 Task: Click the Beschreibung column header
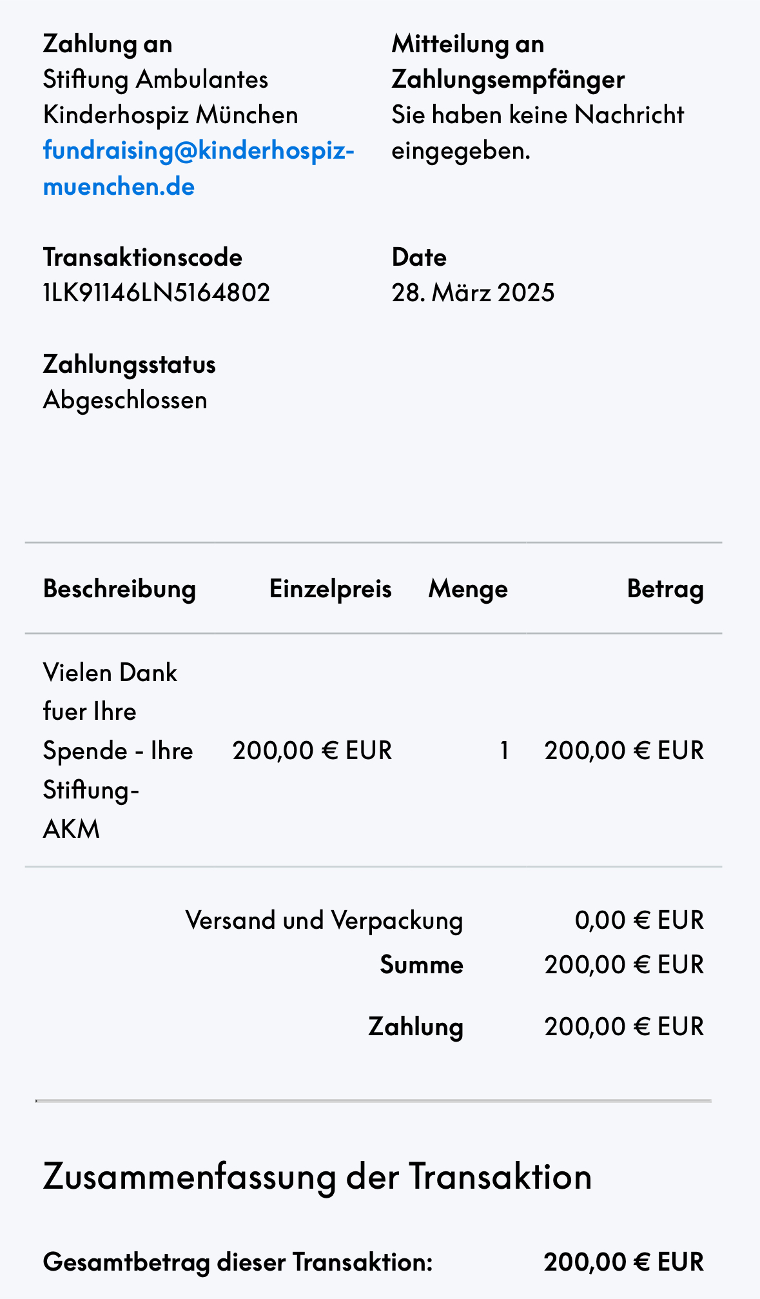[119, 589]
